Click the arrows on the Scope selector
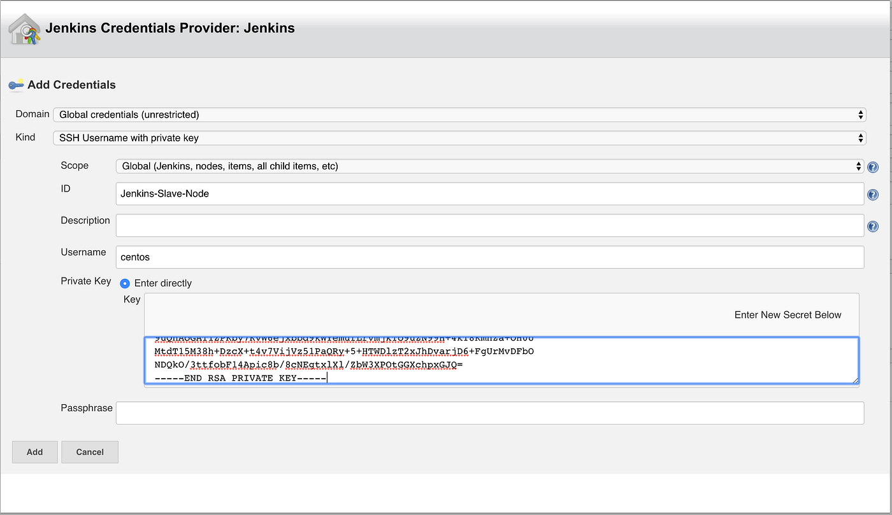The height and width of the screenshot is (515, 892). [x=859, y=166]
